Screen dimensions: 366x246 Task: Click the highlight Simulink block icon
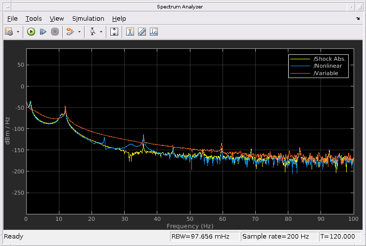(x=70, y=32)
